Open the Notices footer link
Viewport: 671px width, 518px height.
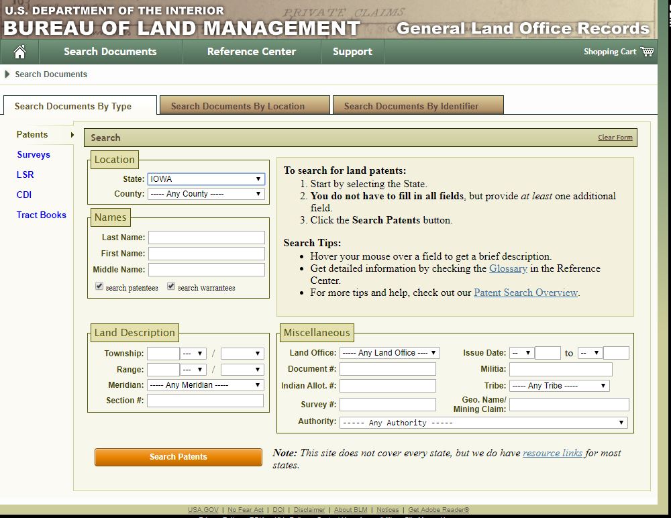(388, 509)
